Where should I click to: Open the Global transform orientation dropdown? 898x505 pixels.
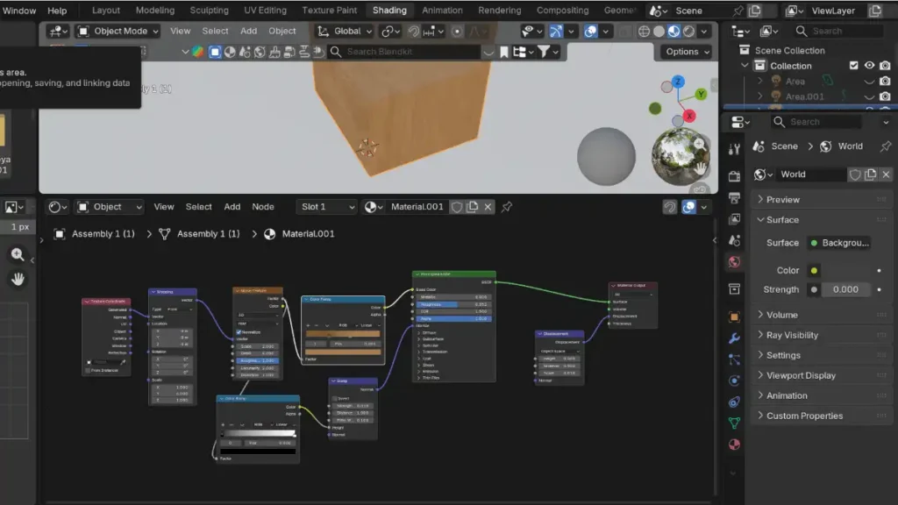coord(345,31)
